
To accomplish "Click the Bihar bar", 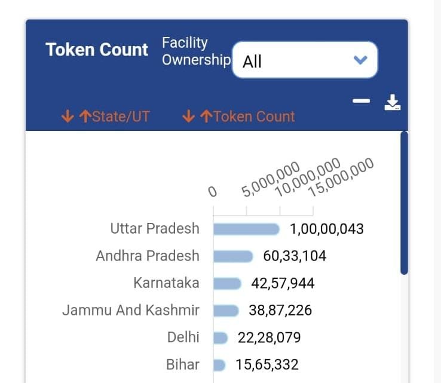I will pyautogui.click(x=219, y=365).
